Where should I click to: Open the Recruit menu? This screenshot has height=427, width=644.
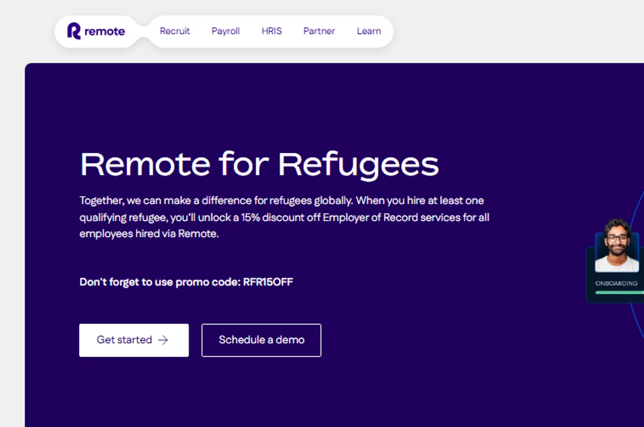175,31
